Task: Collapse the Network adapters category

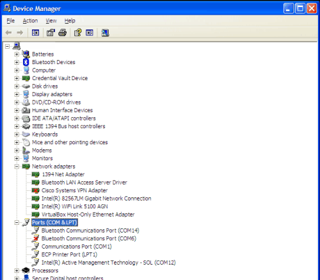Action: tap(17, 167)
